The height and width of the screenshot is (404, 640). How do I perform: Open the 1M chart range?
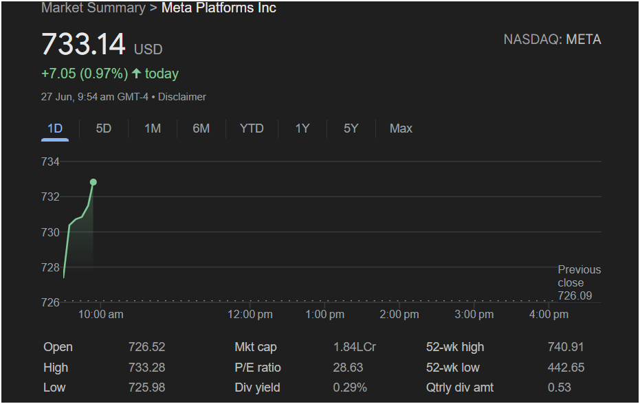pos(152,128)
